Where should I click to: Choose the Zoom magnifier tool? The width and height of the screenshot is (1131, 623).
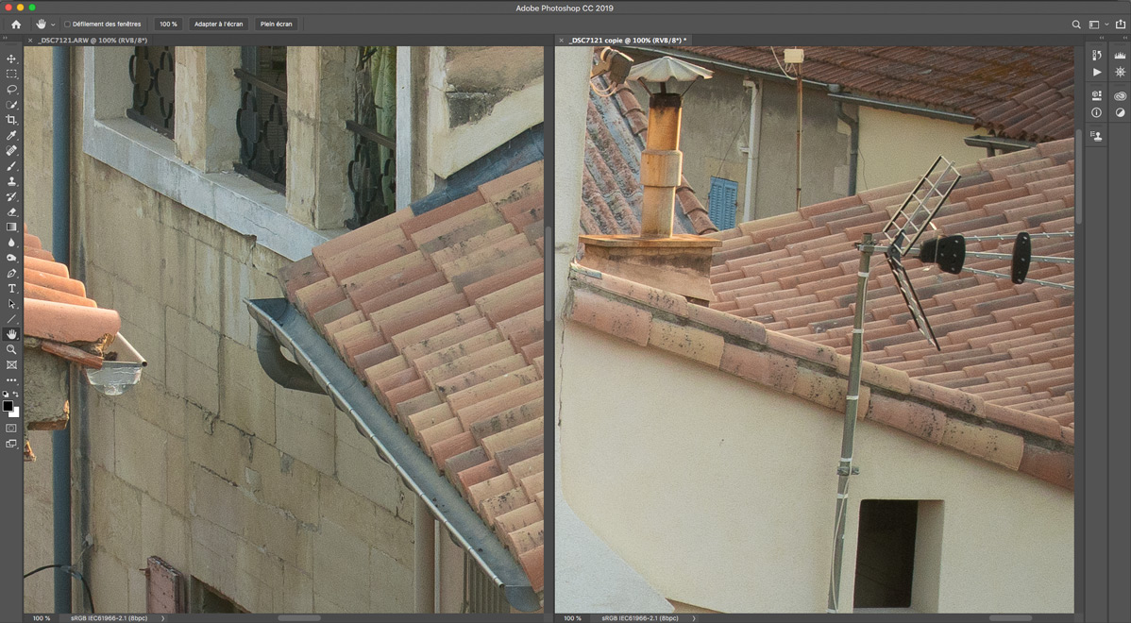[11, 349]
